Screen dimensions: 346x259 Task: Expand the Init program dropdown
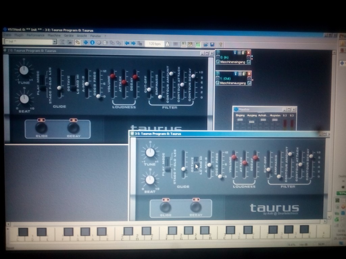tap(54, 41)
